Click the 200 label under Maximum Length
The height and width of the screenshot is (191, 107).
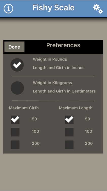coord(89,143)
